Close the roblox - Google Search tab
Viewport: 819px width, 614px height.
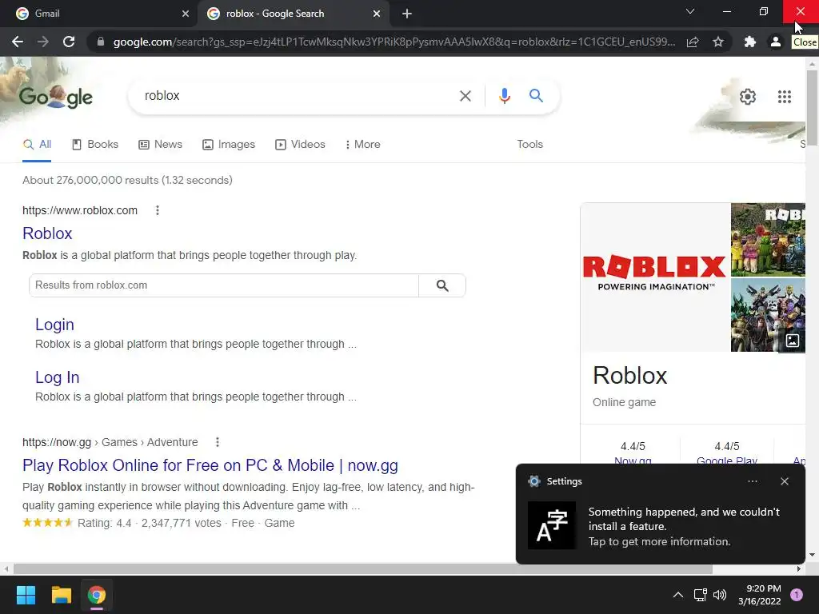377,14
